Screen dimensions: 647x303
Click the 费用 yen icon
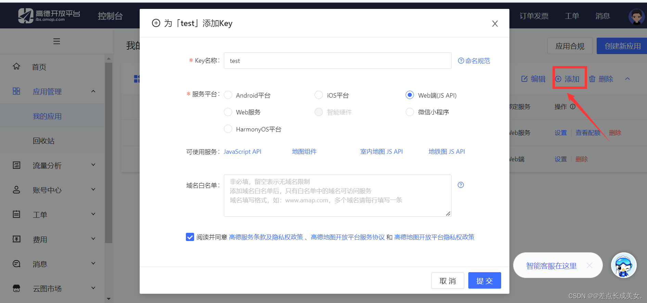pos(16,239)
